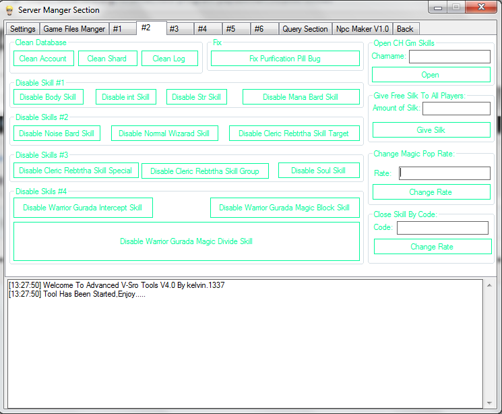Screen dimensions: 502x414
Task: Click Disable Normal Wizarad Skill
Action: 164,134
